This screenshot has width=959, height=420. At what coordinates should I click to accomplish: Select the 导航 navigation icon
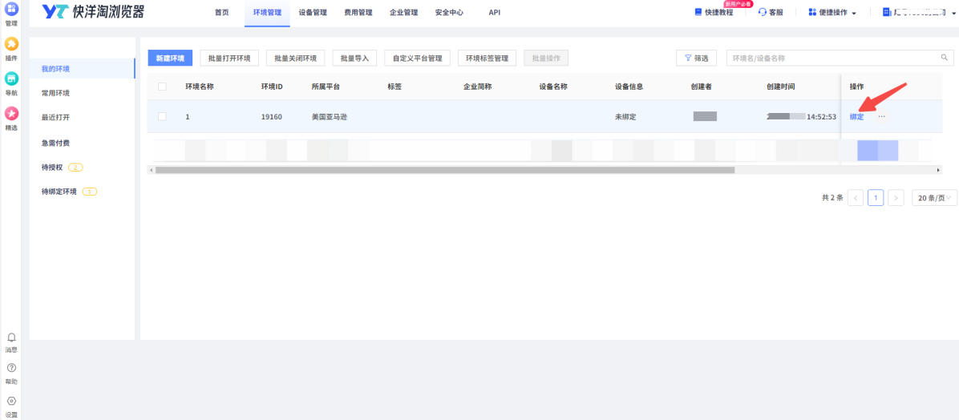(11, 79)
